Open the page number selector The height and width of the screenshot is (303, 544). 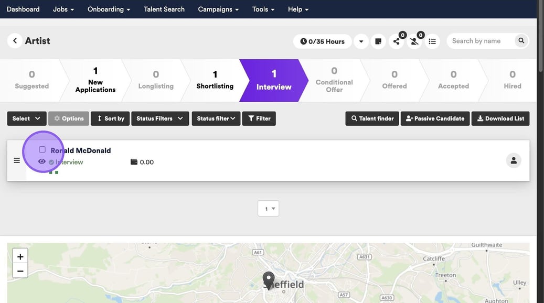268,209
